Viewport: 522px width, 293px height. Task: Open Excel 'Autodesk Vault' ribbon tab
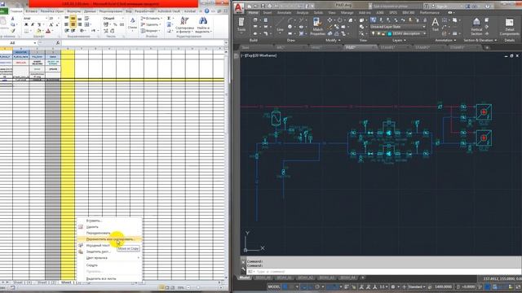[169, 11]
